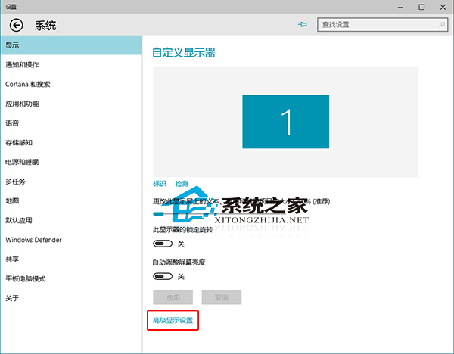The width and height of the screenshot is (454, 354).
Task: Toggle 自动调整屏幕亮度 switch
Action: (x=163, y=276)
